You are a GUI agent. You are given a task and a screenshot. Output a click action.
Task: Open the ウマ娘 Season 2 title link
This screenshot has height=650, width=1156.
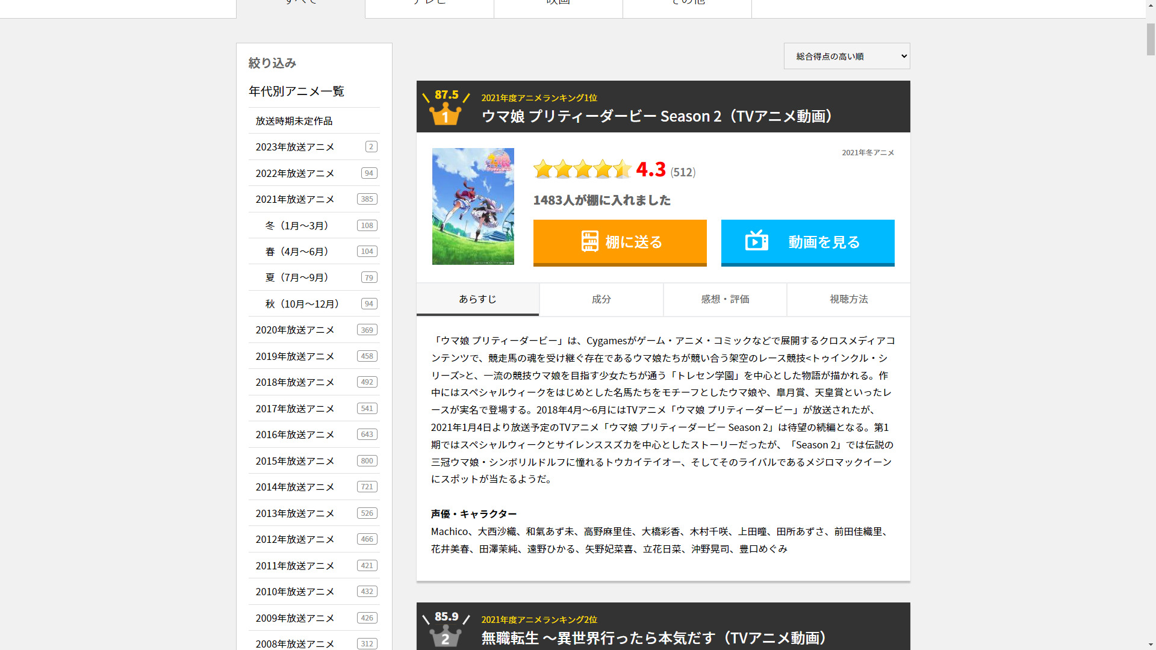pos(657,116)
